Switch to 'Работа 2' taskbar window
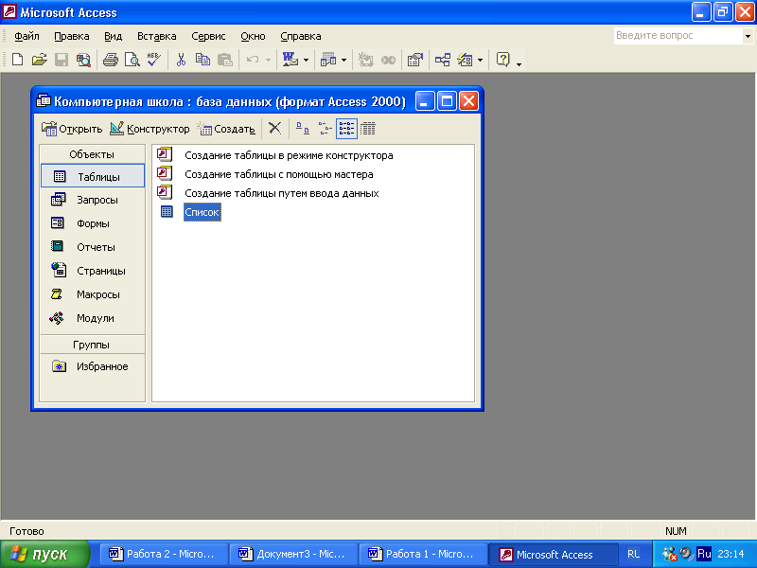 click(x=163, y=554)
